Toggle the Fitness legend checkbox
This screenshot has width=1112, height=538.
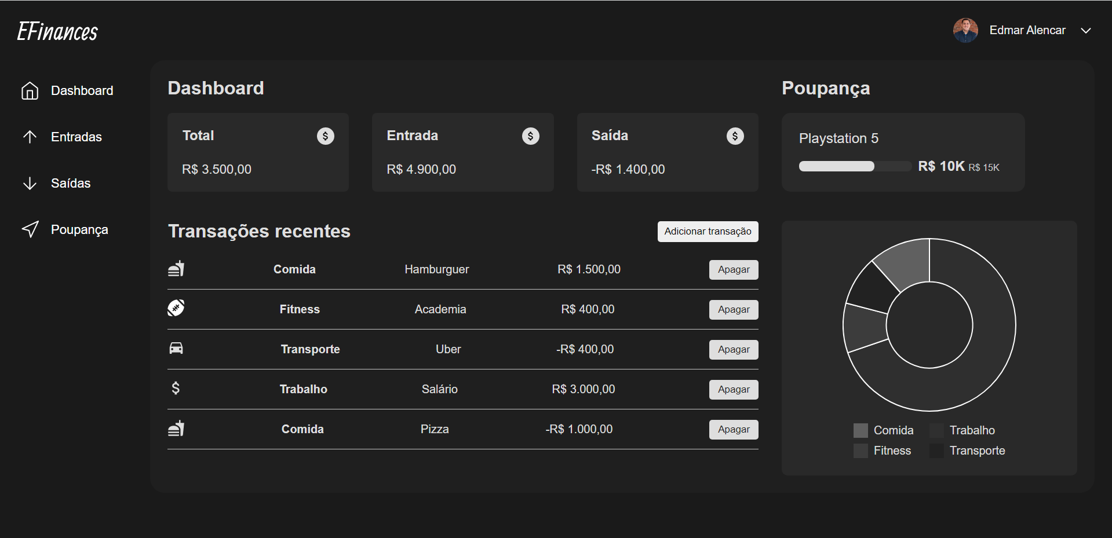tap(860, 451)
